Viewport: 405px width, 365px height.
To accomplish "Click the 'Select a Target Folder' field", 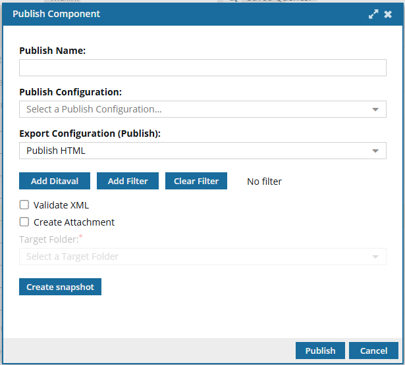I will tap(203, 256).
